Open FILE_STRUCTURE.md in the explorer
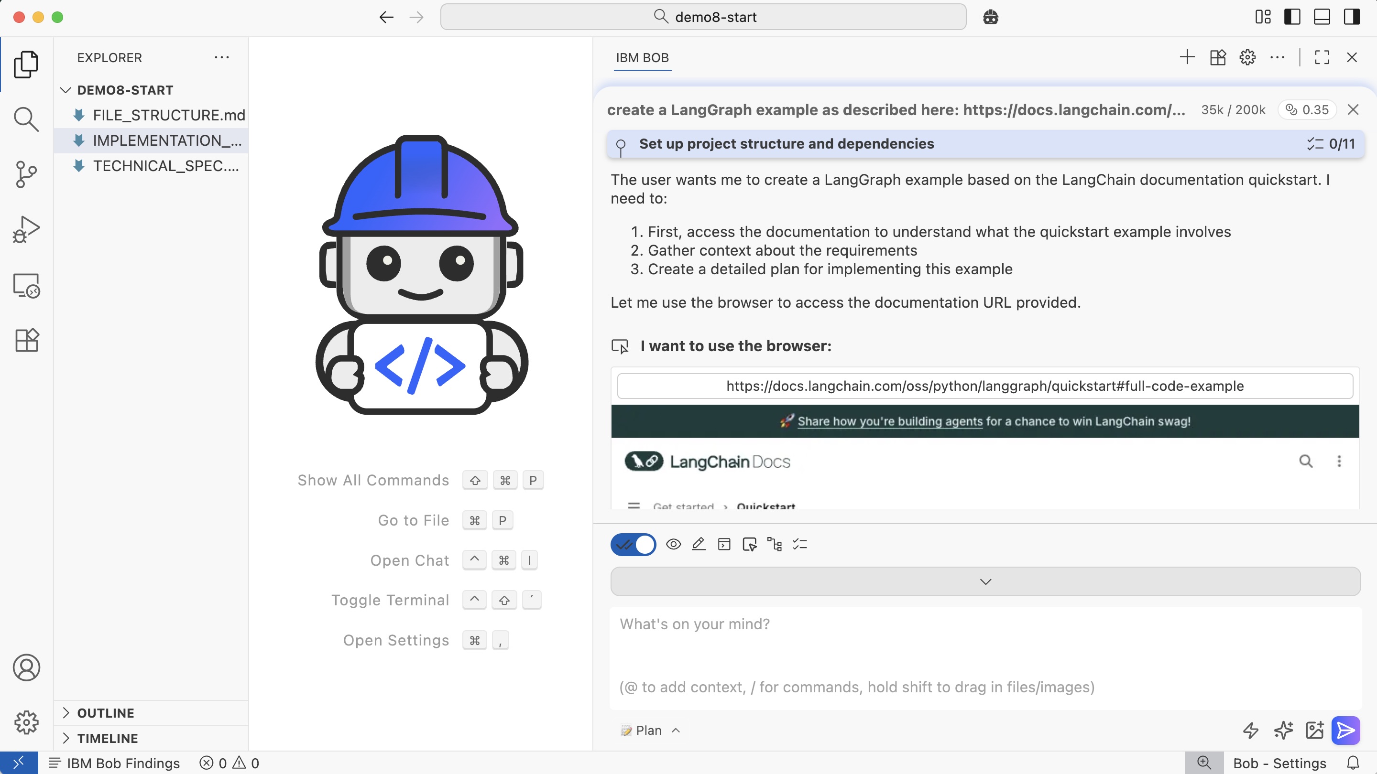Viewport: 1377px width, 774px height. click(168, 115)
